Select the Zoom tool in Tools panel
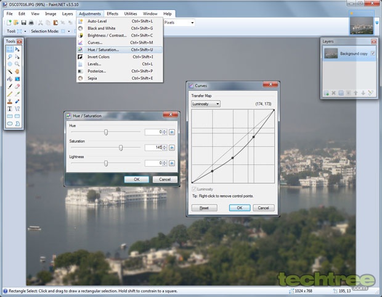Viewport: 382px width, 297px height. pos(17,64)
